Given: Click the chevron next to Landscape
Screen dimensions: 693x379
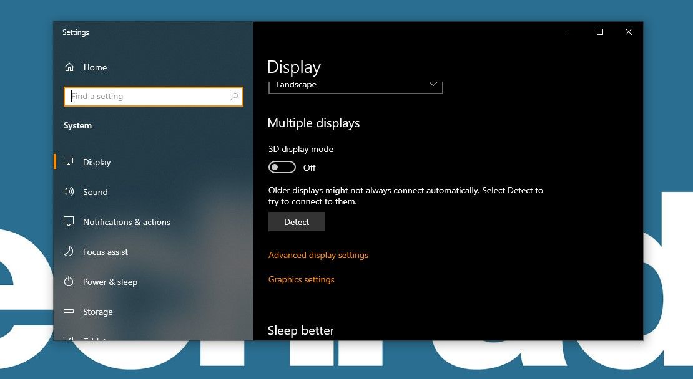Looking at the screenshot, I should coord(433,84).
